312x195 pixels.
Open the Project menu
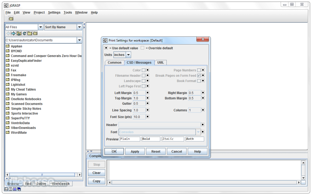pos(39,13)
